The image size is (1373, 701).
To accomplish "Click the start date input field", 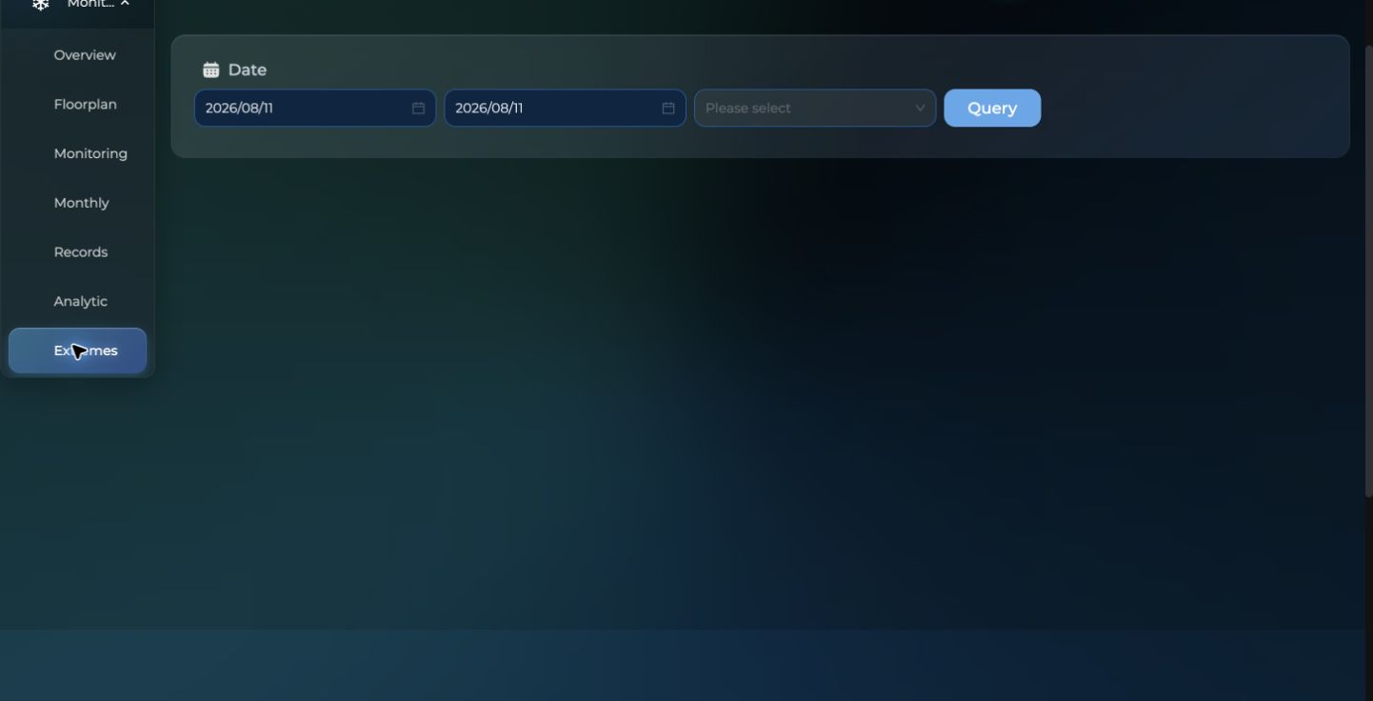I will pyautogui.click(x=315, y=109).
